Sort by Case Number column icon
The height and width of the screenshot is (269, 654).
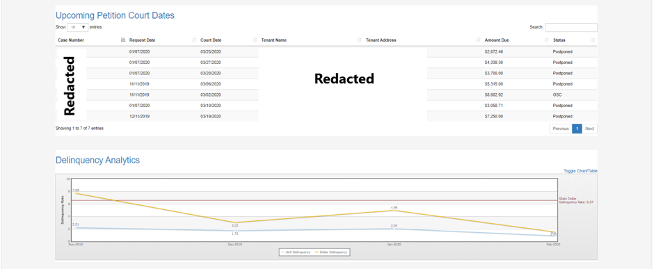pyautogui.click(x=122, y=40)
